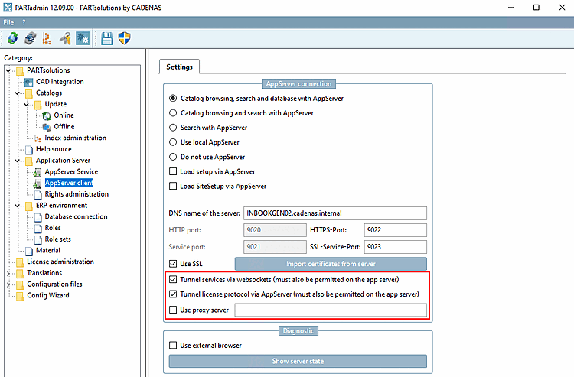The image size is (574, 377).
Task: Toggle the Use SSL checkbox
Action: click(x=173, y=264)
